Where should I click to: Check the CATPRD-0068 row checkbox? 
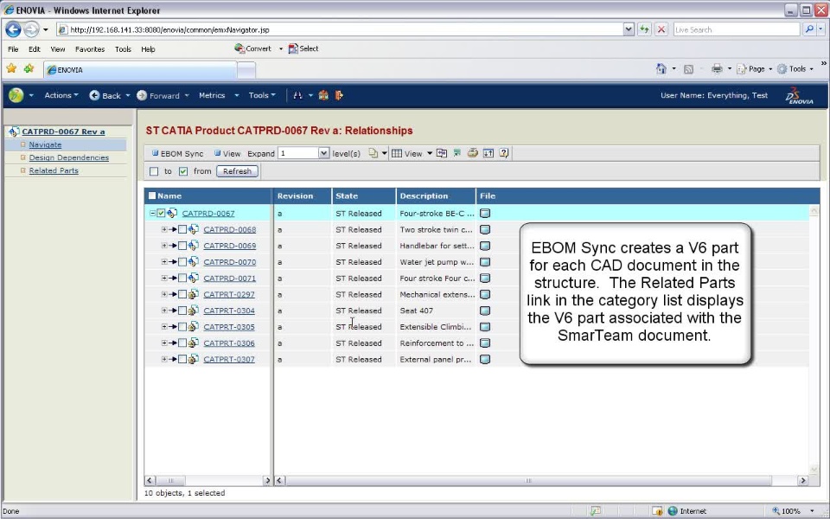(x=182, y=229)
